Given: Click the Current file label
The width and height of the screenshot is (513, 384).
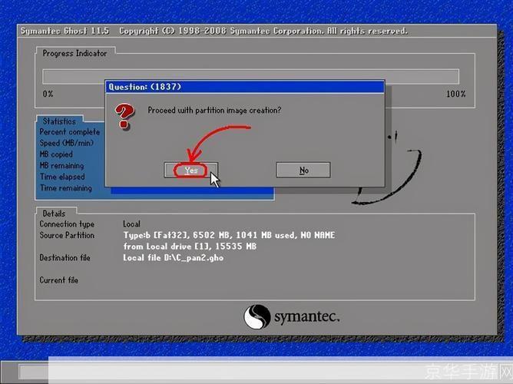Looking at the screenshot, I should (58, 280).
